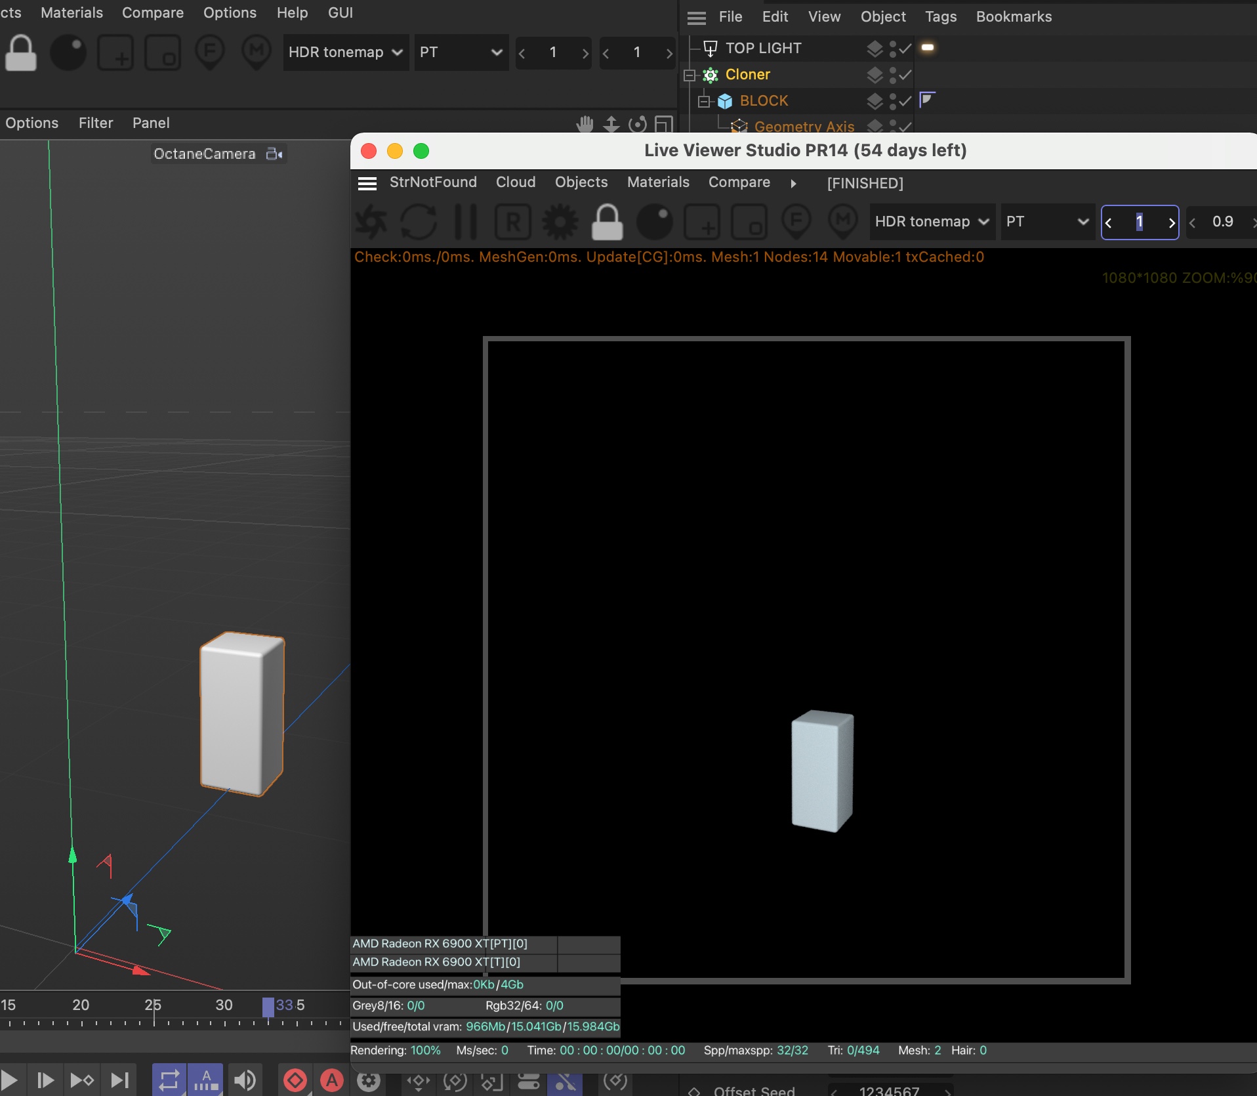
Task: Click the camera icon next to OctaneCamera
Action: (274, 154)
